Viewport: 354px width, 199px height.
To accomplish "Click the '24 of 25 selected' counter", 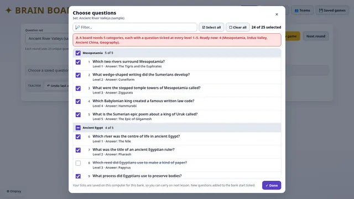I will [x=266, y=27].
